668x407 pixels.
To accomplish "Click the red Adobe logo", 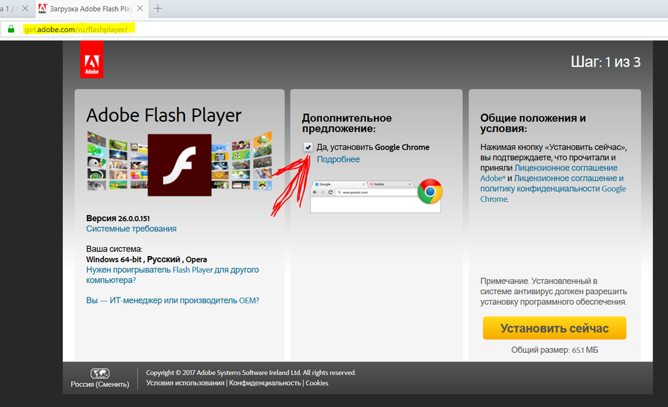I will tap(92, 59).
